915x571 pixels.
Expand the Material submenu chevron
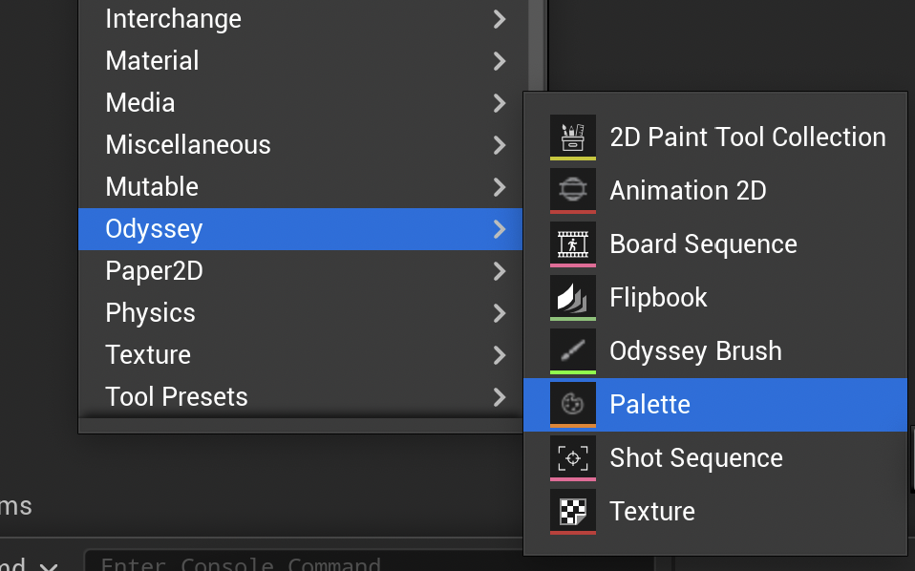[x=500, y=61]
